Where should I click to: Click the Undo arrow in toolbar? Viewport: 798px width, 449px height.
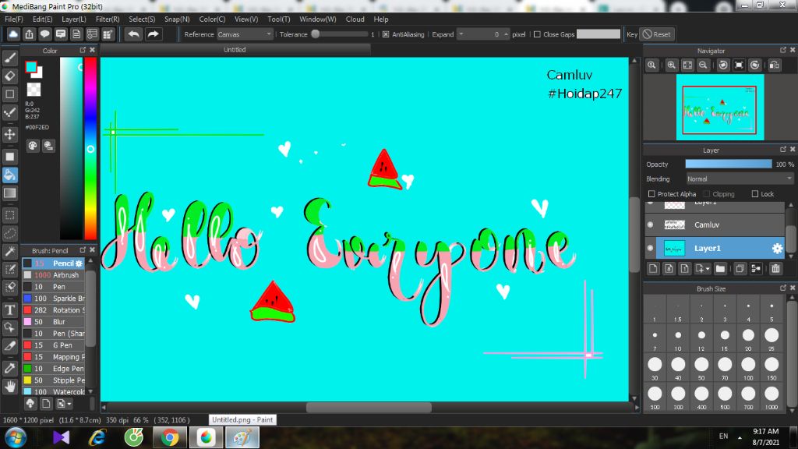tap(134, 34)
